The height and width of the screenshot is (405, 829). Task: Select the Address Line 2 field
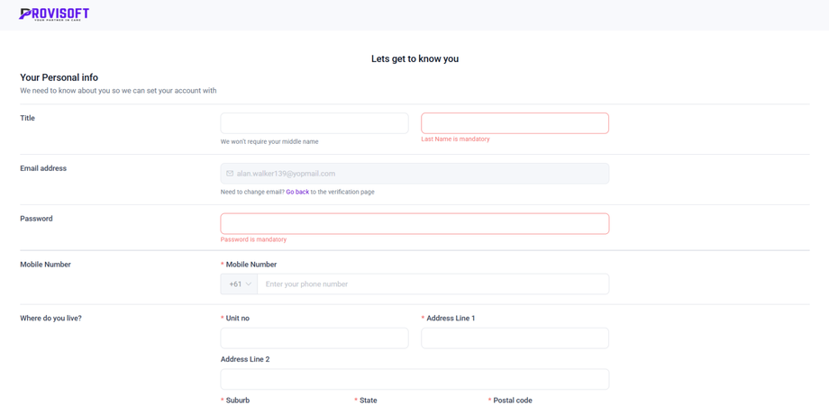tap(414, 379)
